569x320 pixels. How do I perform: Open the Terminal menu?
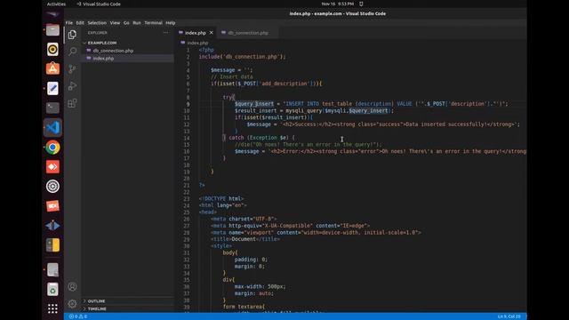pos(154,23)
